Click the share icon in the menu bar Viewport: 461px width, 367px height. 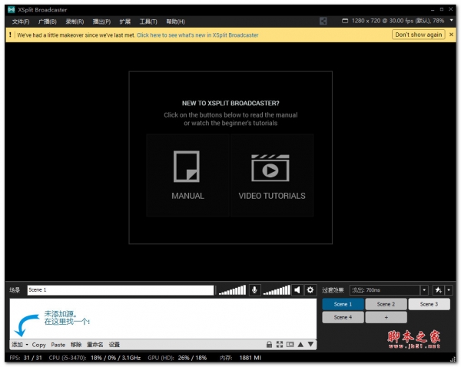click(x=323, y=21)
